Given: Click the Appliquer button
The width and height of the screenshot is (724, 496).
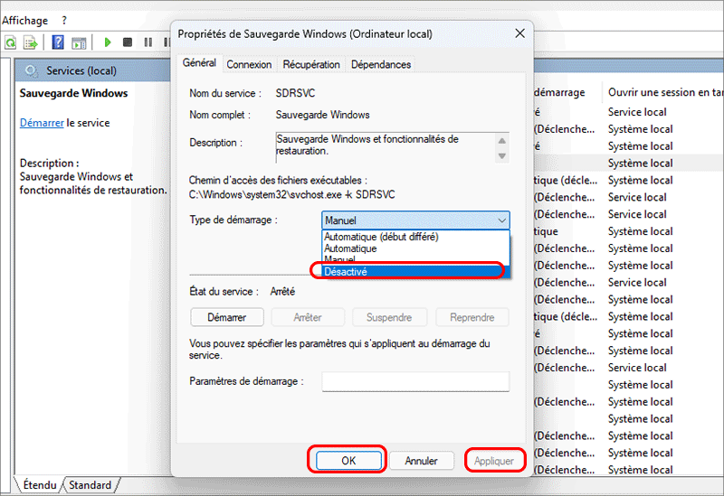Looking at the screenshot, I should 494,461.
